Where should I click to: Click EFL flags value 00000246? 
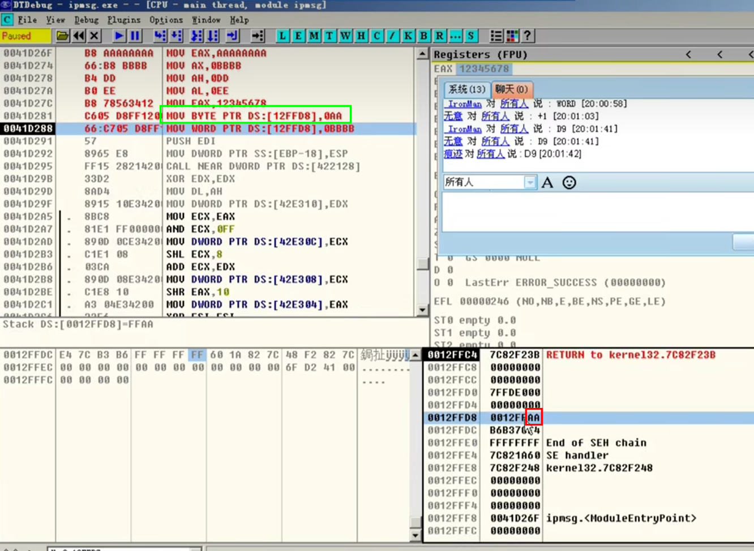point(485,302)
